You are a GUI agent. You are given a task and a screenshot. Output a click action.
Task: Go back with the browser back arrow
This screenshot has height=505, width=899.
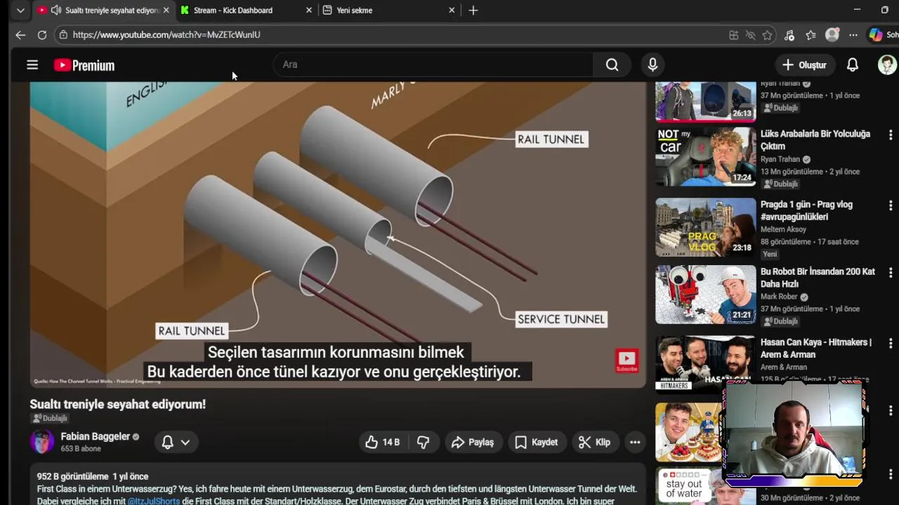coord(20,34)
